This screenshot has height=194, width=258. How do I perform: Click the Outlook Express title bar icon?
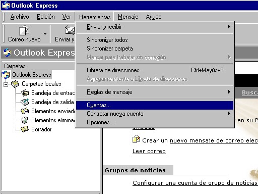pos(6,6)
